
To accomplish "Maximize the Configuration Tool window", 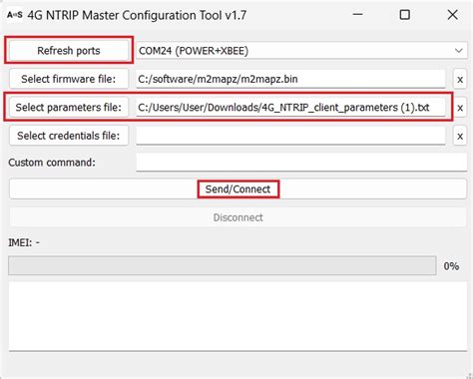I will click(404, 15).
